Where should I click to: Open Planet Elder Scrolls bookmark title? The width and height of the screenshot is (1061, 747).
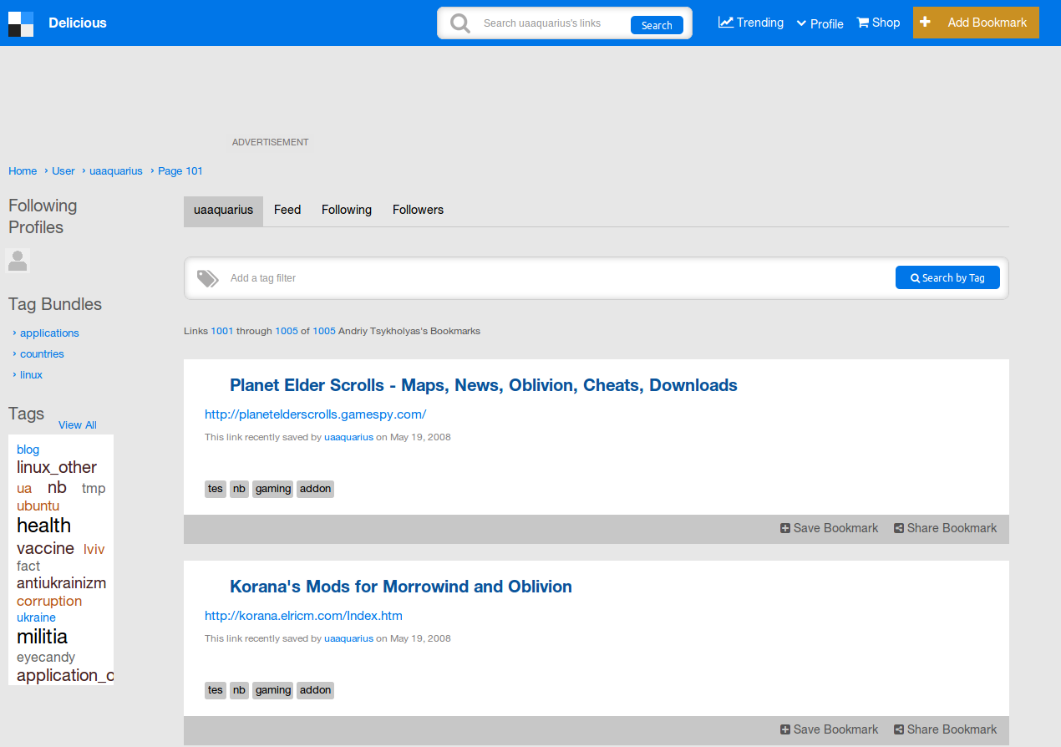tap(484, 385)
